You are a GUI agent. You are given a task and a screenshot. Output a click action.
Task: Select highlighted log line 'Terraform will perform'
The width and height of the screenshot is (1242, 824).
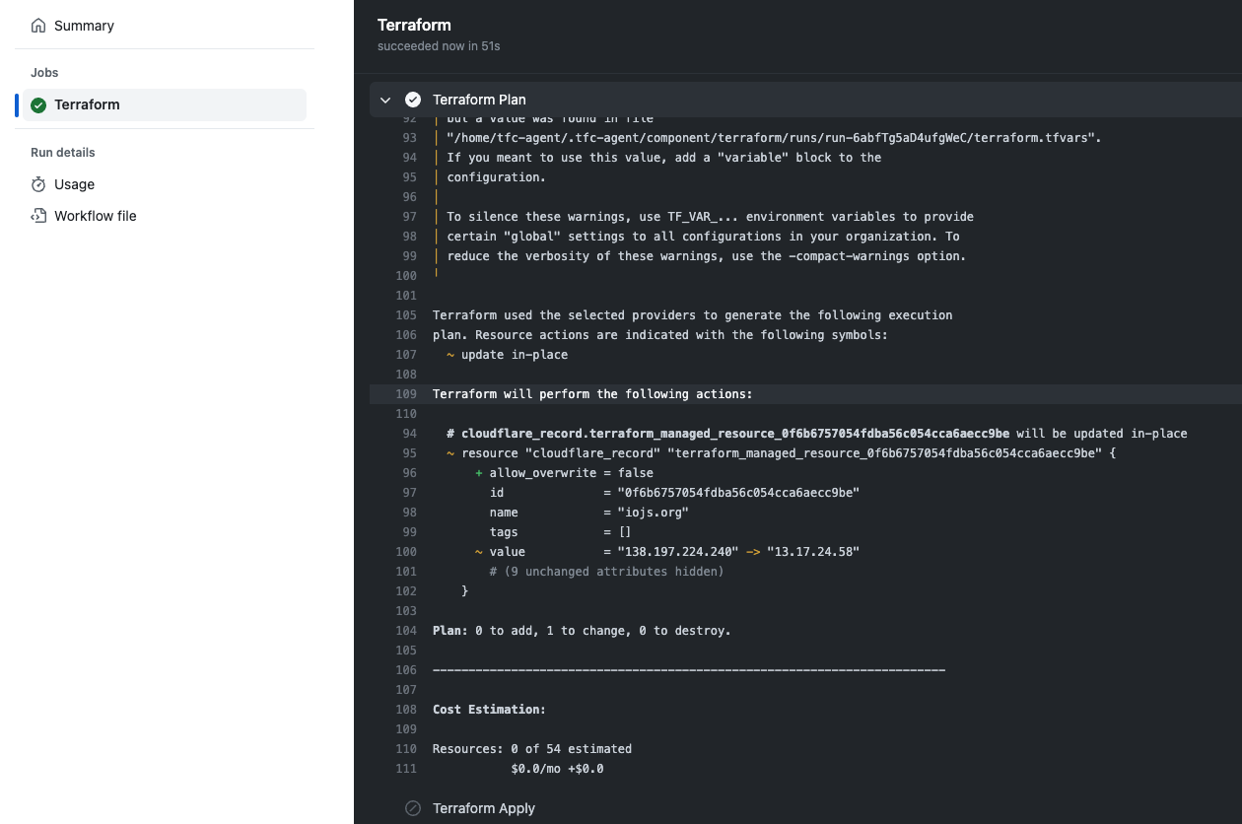coord(591,394)
